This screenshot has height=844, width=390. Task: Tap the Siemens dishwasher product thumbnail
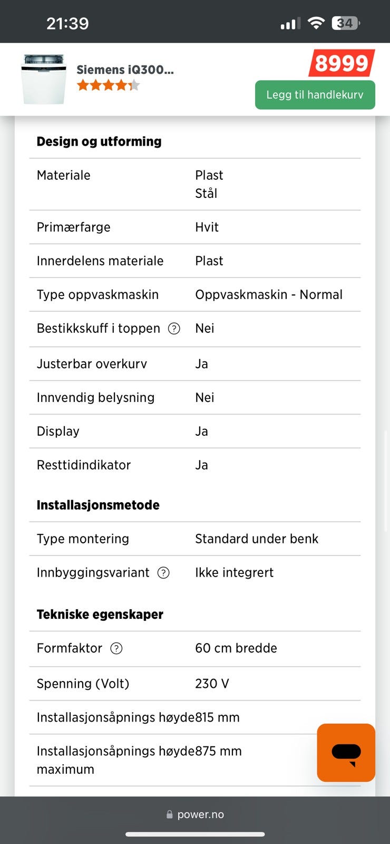[44, 79]
